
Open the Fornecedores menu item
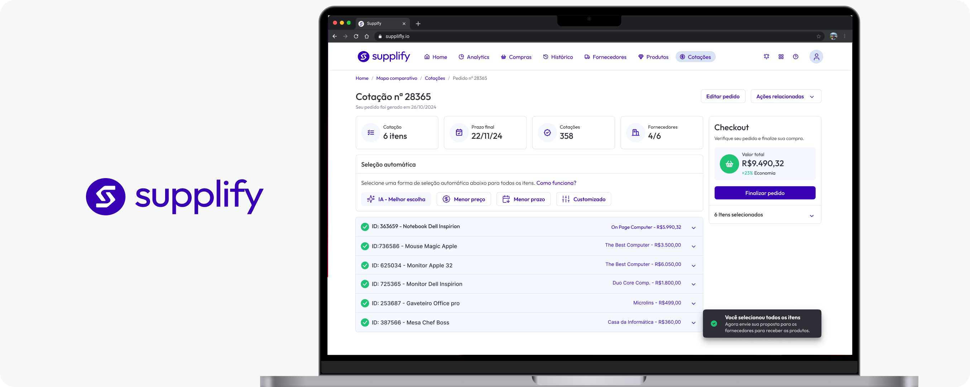(605, 57)
